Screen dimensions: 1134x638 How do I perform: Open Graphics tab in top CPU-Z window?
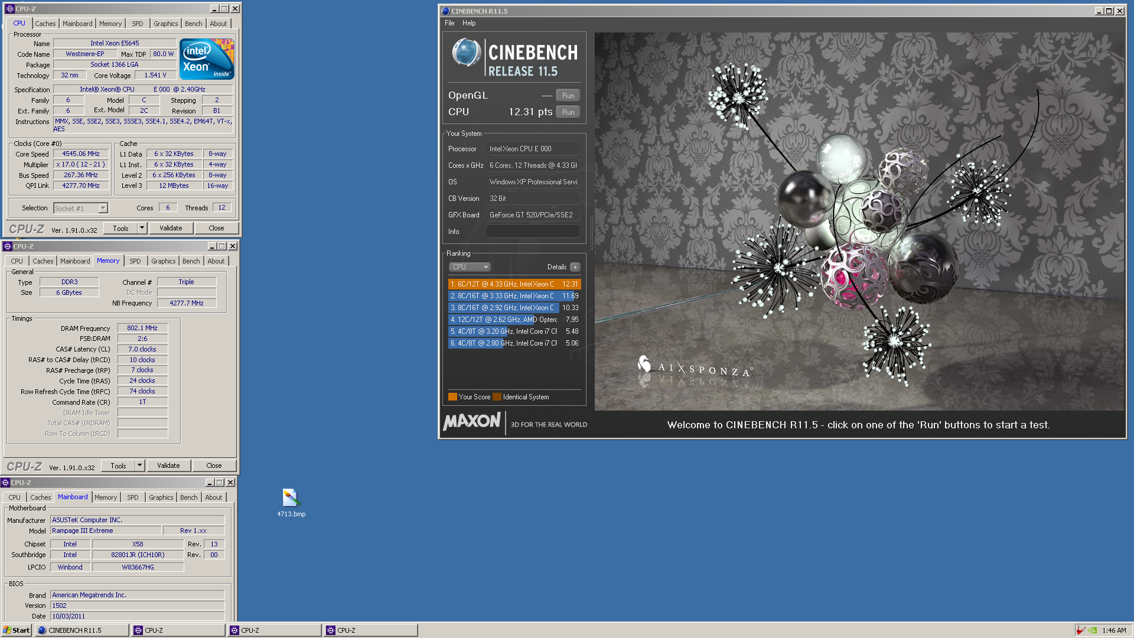[165, 24]
